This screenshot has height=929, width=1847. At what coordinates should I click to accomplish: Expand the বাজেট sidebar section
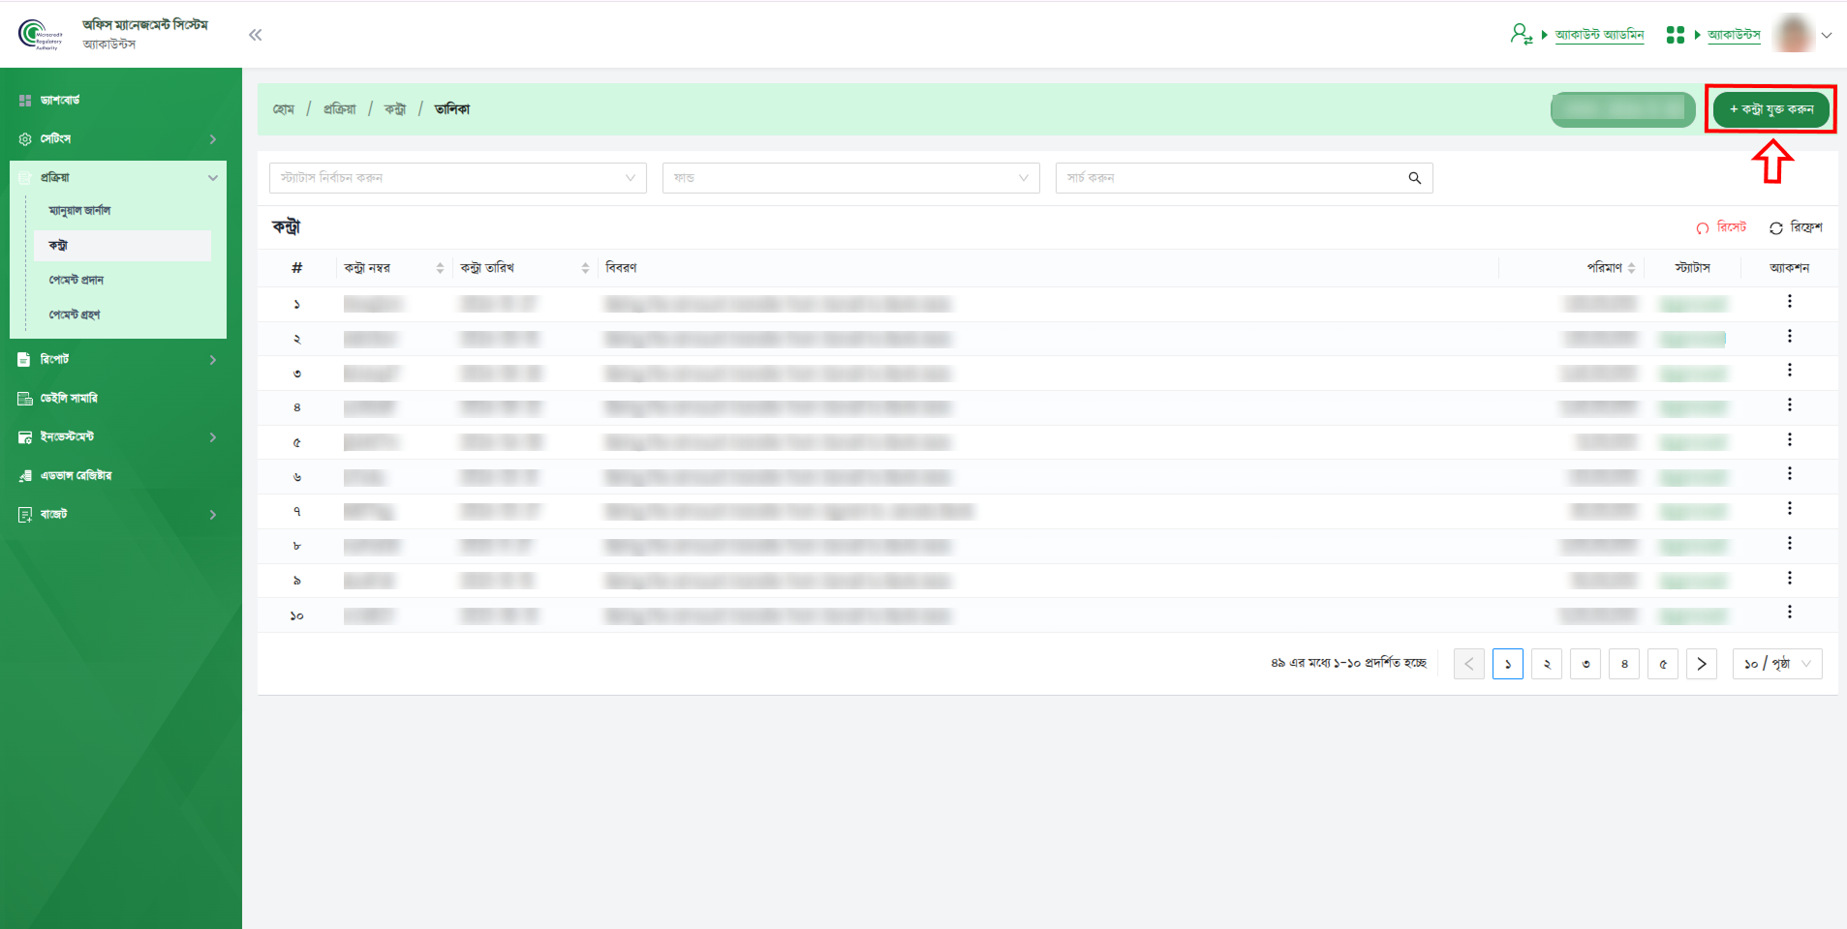[118, 515]
